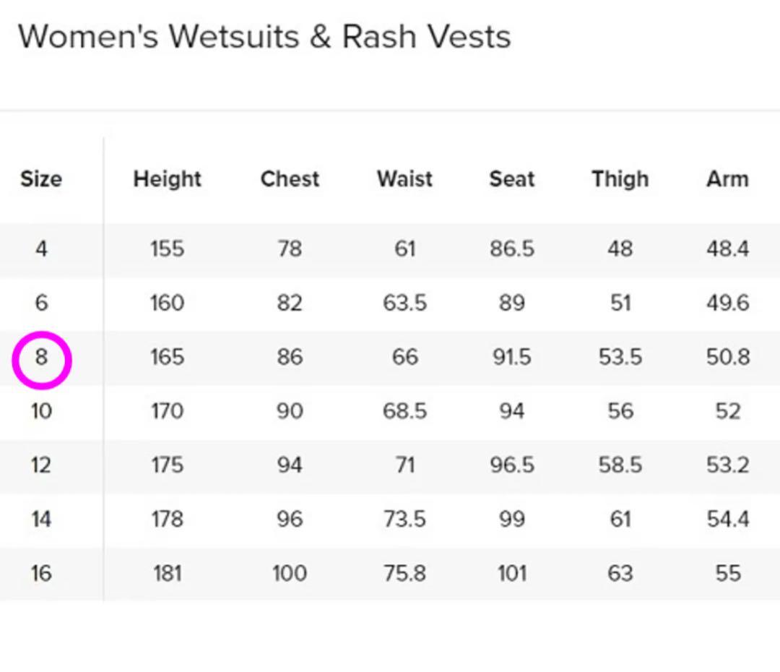Click the Seat column header
The height and width of the screenshot is (672, 780).
(x=512, y=179)
